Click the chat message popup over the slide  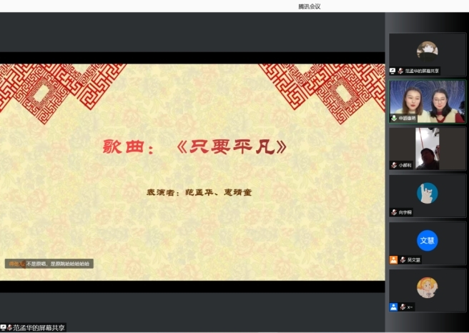49,264
